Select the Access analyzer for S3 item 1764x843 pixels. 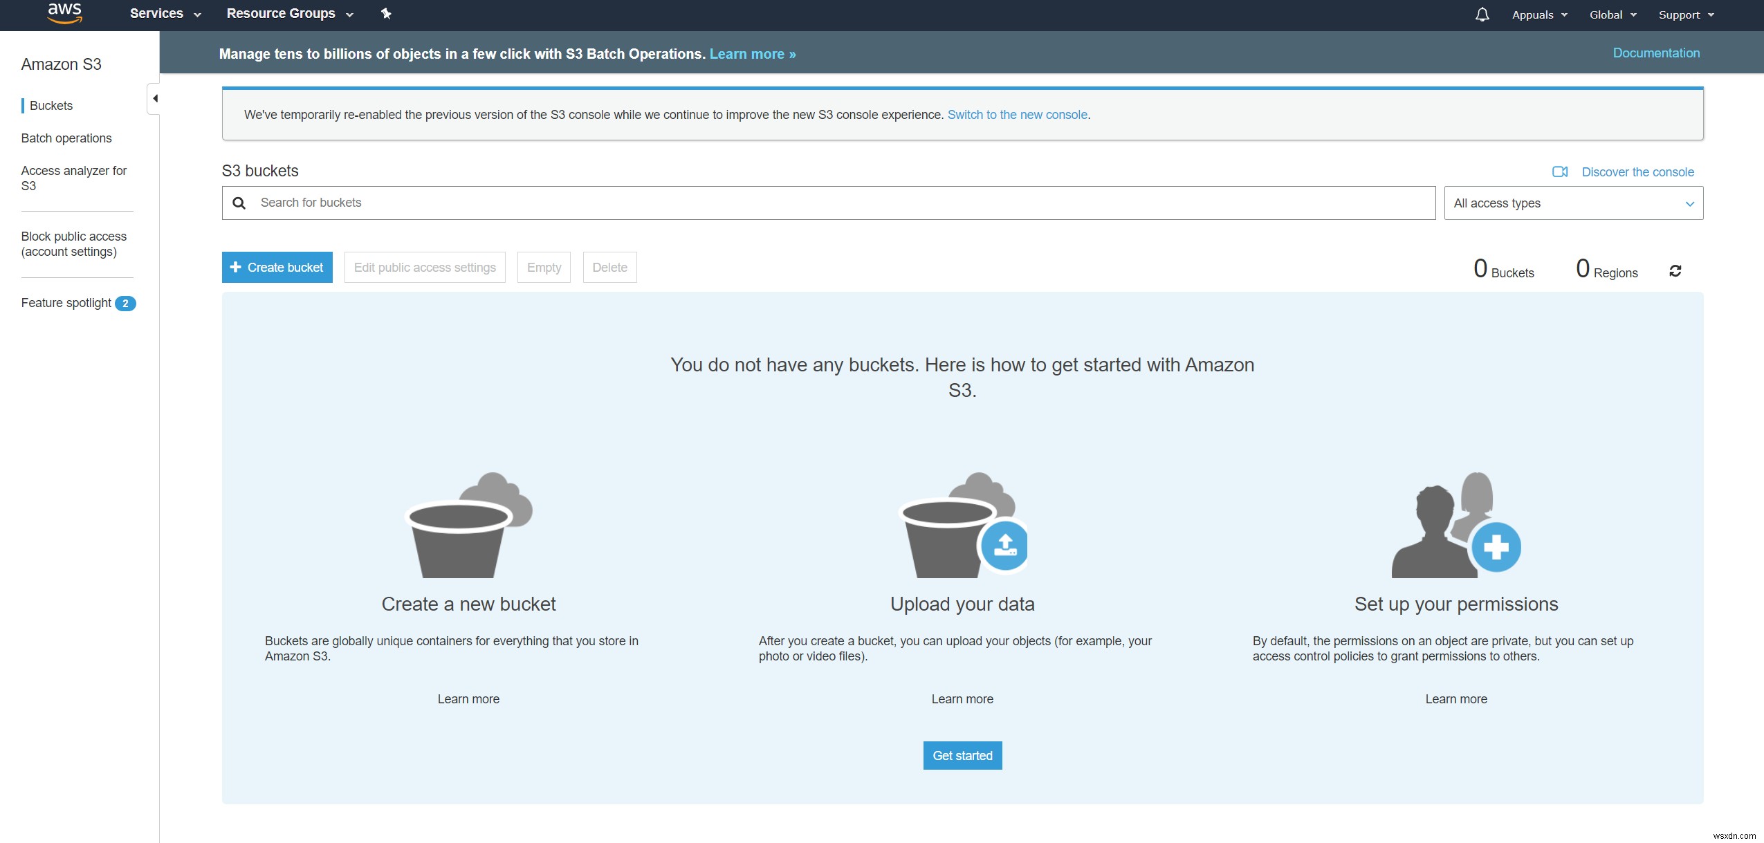[x=73, y=178]
